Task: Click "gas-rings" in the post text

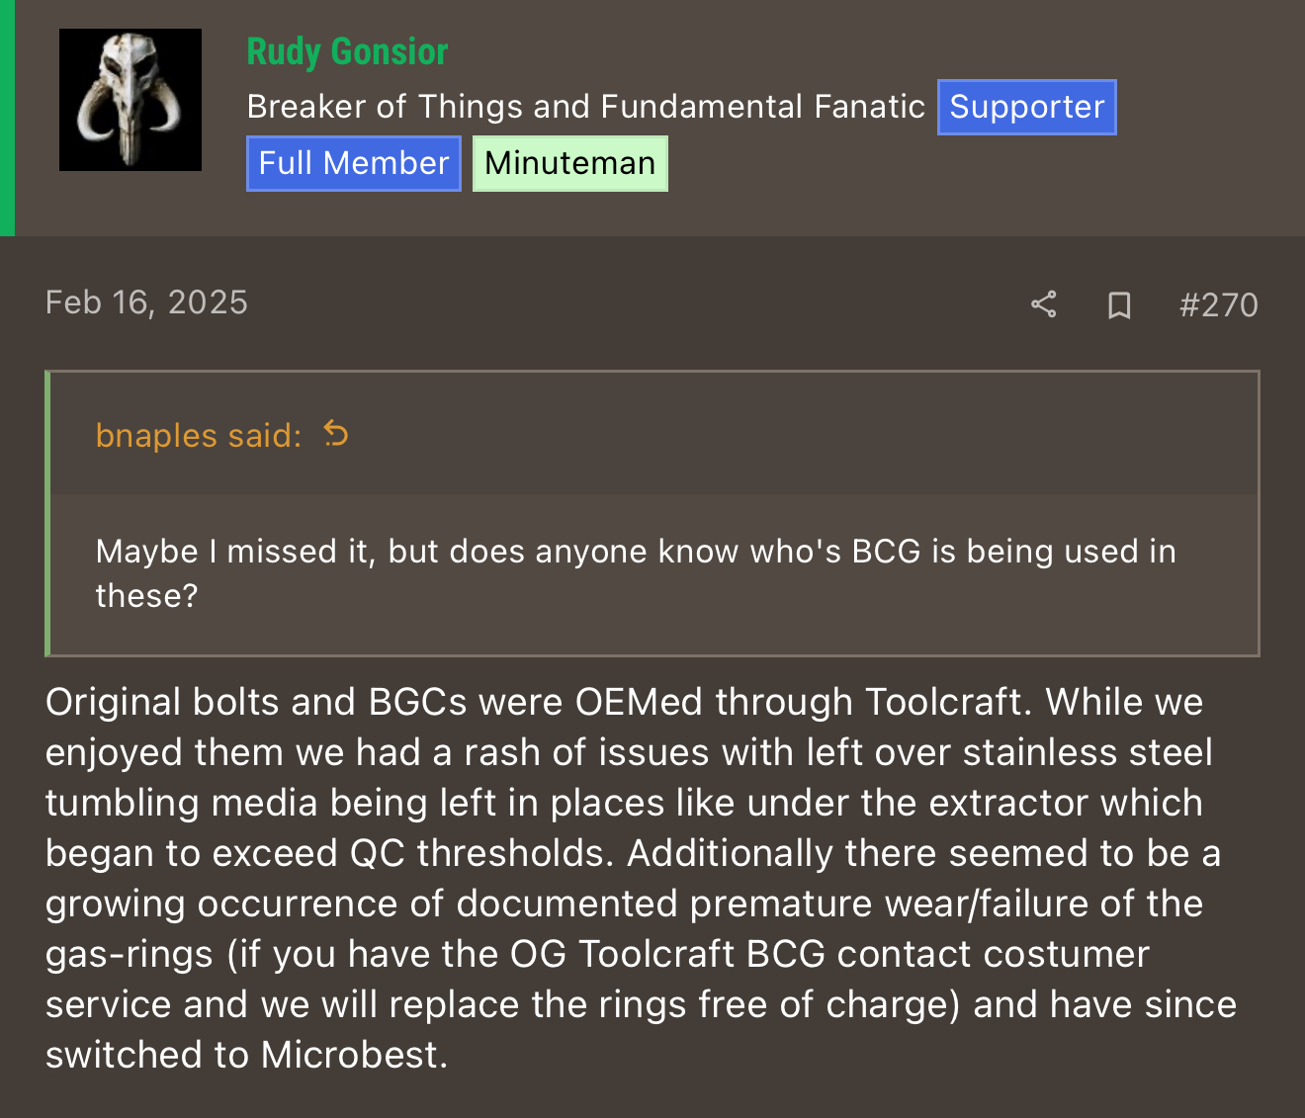Action: tap(129, 954)
